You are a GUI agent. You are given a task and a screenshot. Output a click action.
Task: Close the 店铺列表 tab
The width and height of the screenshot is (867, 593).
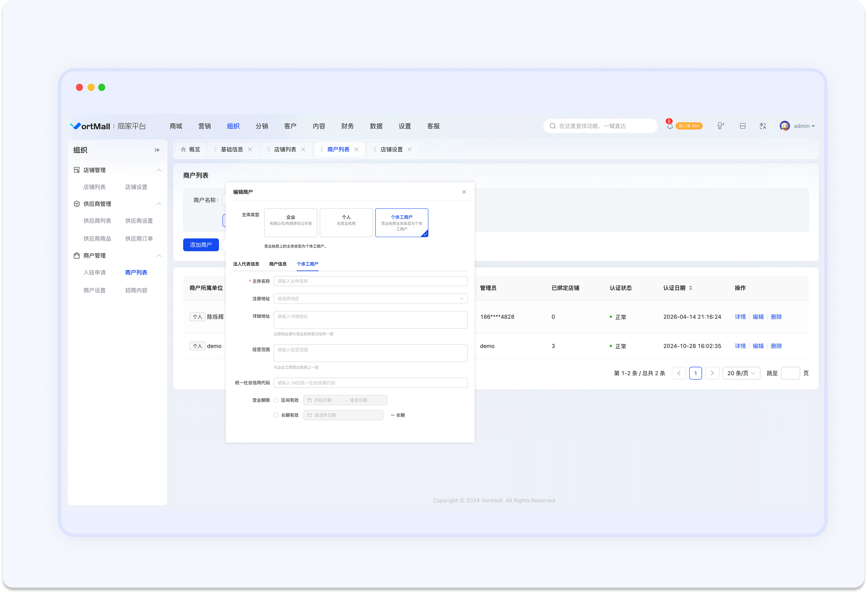tap(303, 149)
